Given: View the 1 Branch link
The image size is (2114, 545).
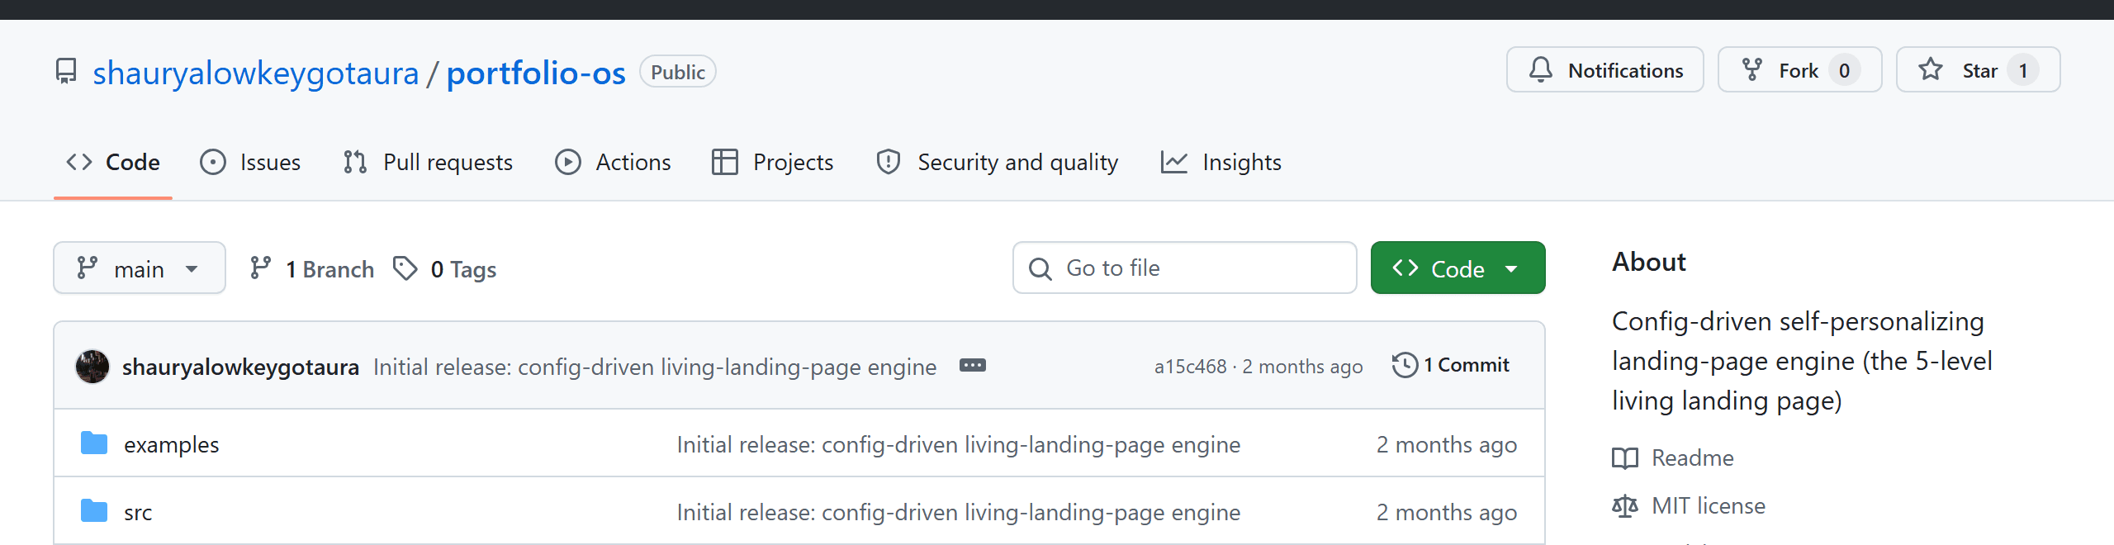Looking at the screenshot, I should coord(311,268).
